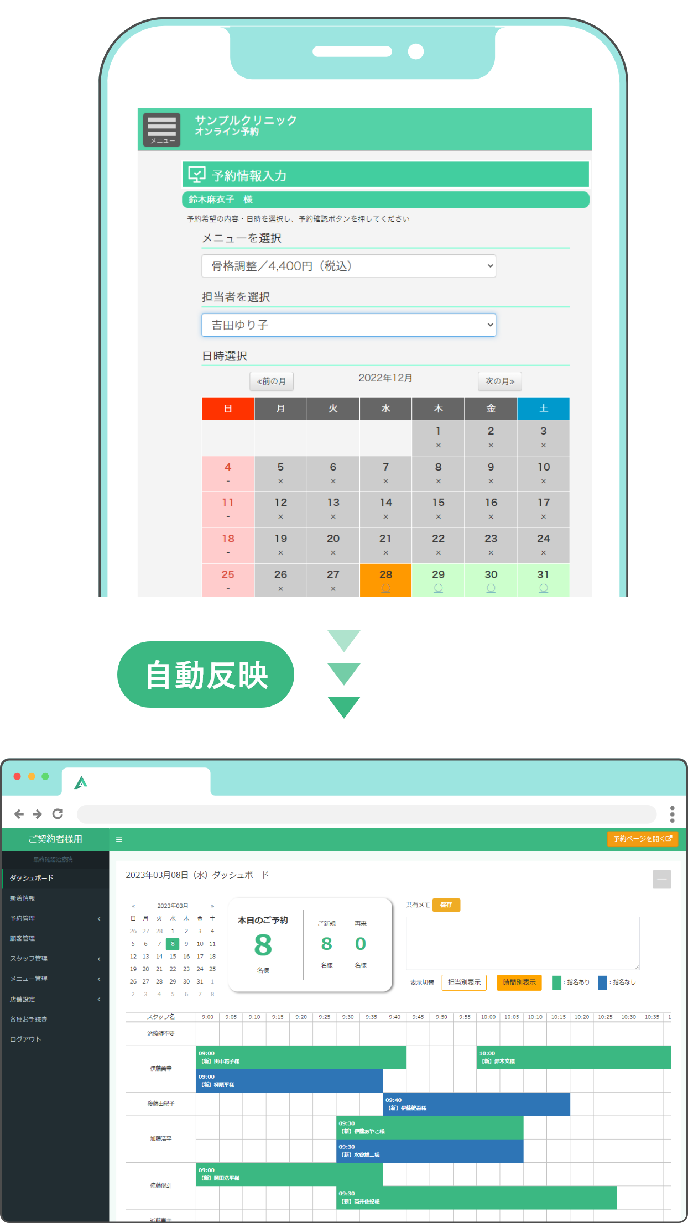Viewport: 688px width, 1223px height.
Task: Click the browser back arrow
Action: (x=19, y=814)
